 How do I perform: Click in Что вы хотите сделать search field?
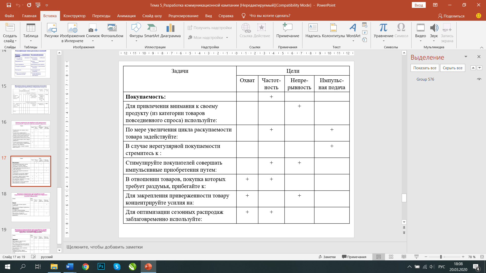click(270, 16)
